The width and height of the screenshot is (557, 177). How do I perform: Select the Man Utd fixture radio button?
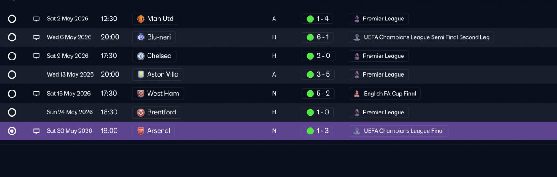(x=12, y=19)
